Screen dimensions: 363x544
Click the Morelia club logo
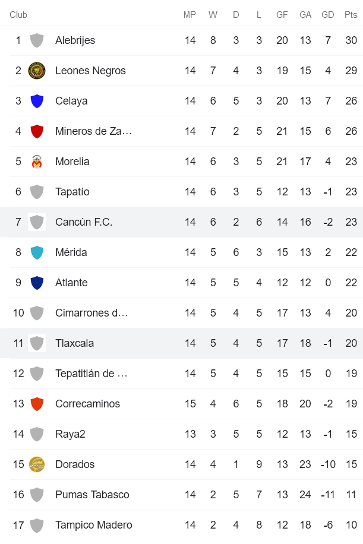37,162
